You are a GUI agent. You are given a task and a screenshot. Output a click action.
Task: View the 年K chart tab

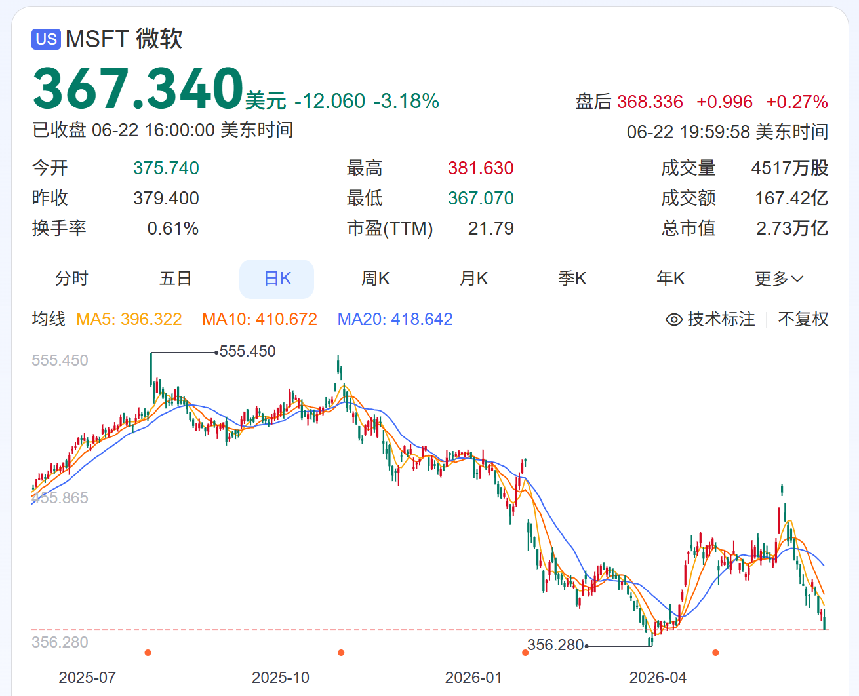tap(671, 279)
